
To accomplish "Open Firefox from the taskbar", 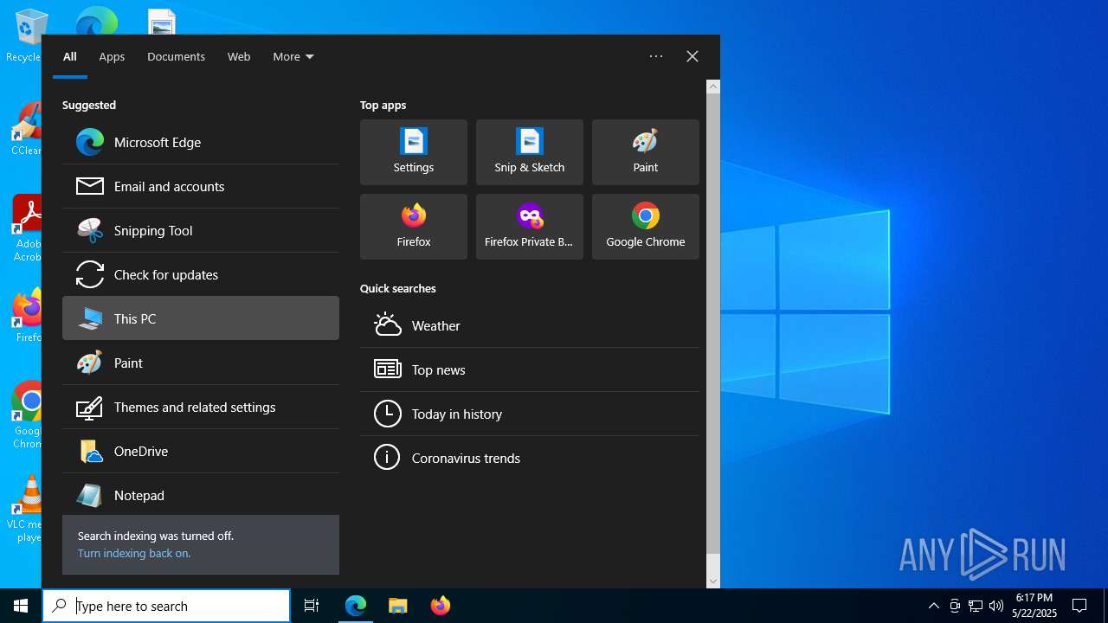I will 441,606.
